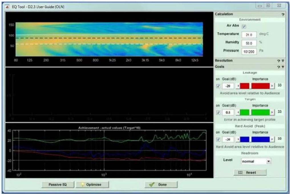Click the Reset button
Image resolution: width=290 pixels, height=194 pixels.
(x=250, y=173)
